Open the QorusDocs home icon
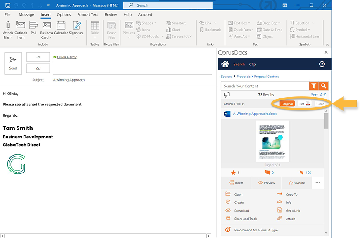 point(225,64)
